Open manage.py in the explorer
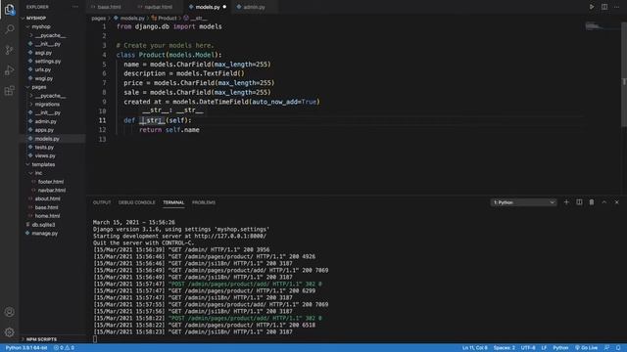The height and width of the screenshot is (352, 627). (44, 233)
